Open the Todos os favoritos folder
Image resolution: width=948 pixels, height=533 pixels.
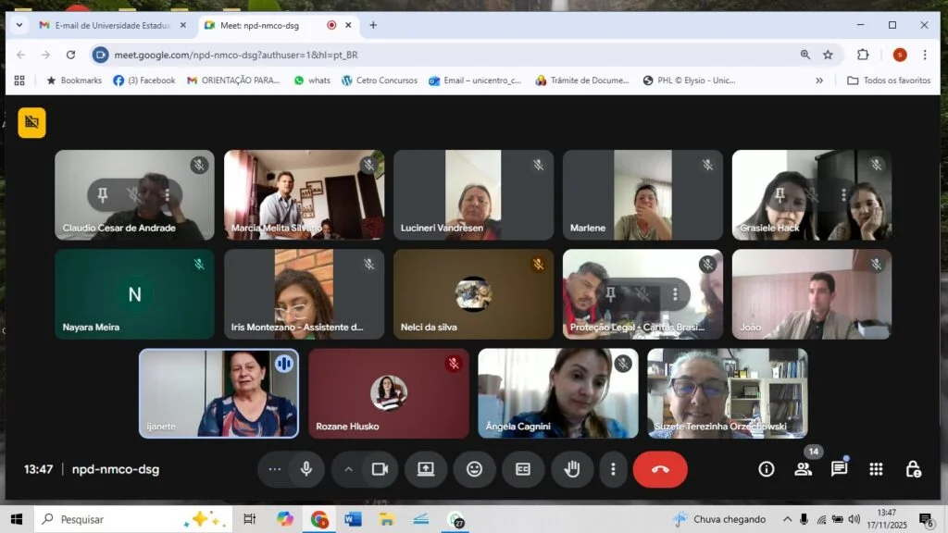click(889, 81)
